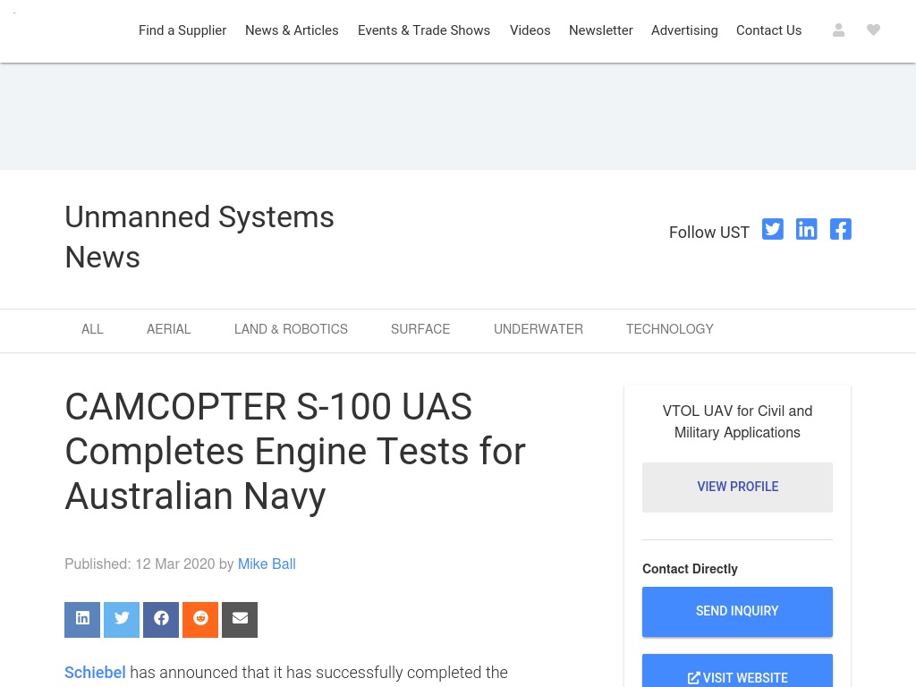Share article on Twitter
The width and height of the screenshot is (916, 687).
122,619
